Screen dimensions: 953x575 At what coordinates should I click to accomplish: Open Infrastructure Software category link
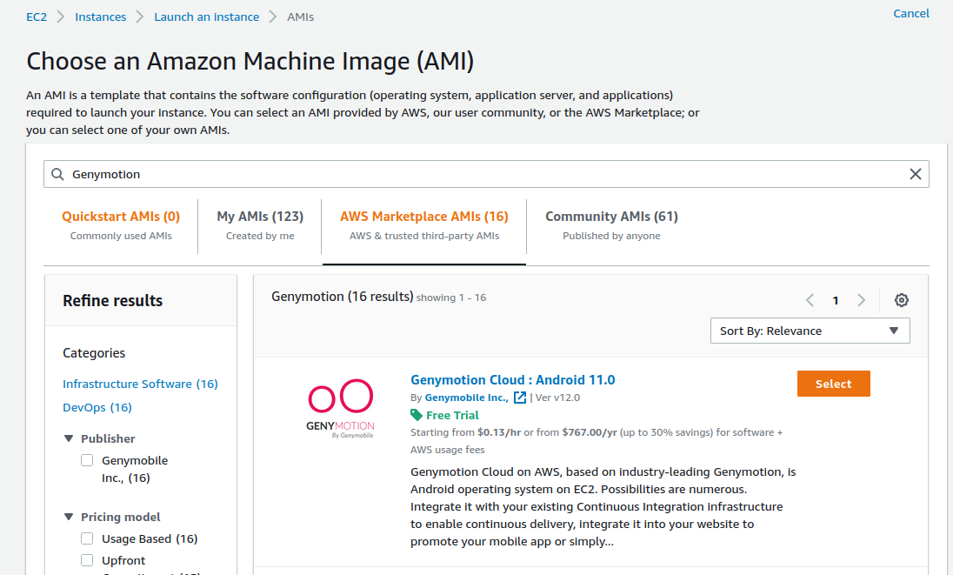(x=140, y=384)
